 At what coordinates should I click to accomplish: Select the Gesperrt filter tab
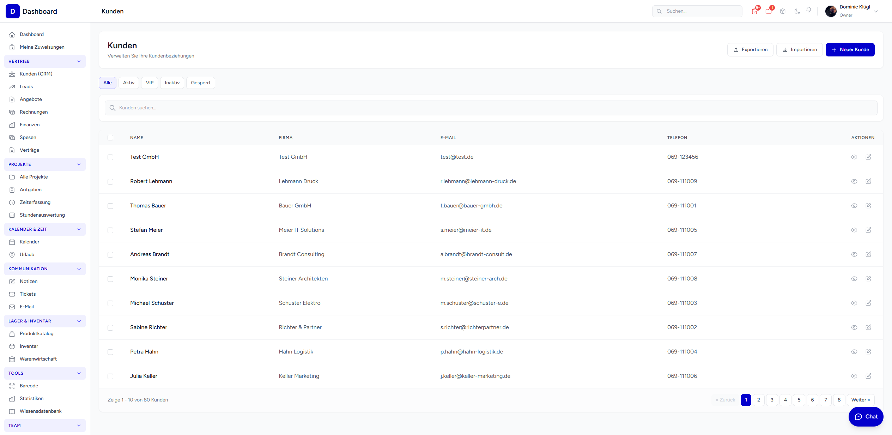(x=200, y=83)
